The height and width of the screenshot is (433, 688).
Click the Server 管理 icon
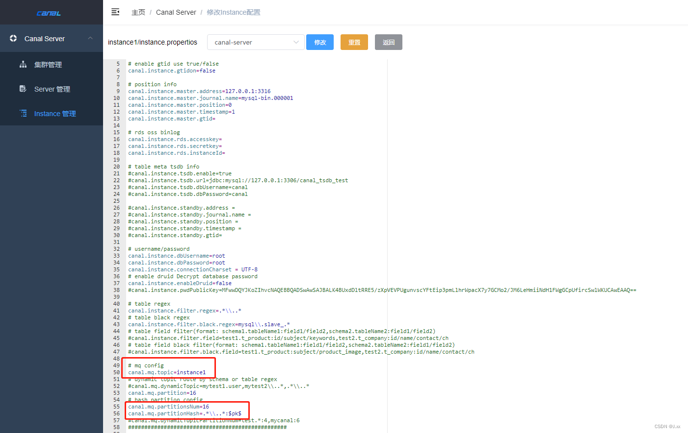[x=23, y=89]
